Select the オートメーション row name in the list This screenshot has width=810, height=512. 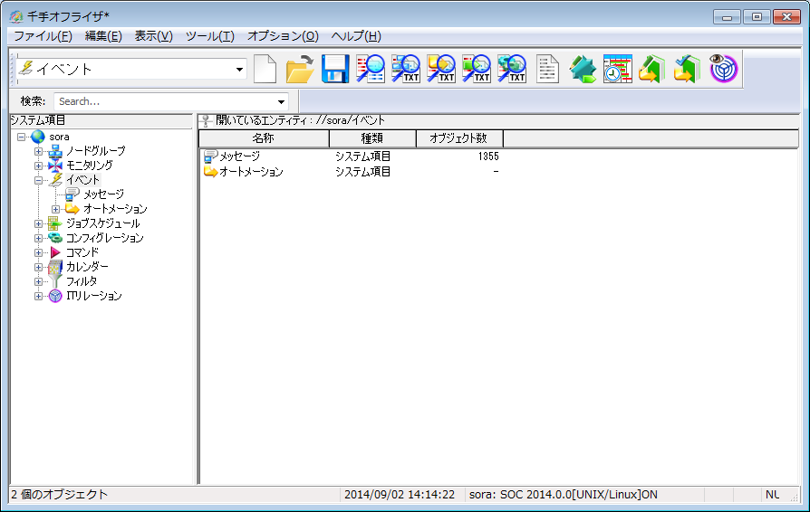[251, 172]
